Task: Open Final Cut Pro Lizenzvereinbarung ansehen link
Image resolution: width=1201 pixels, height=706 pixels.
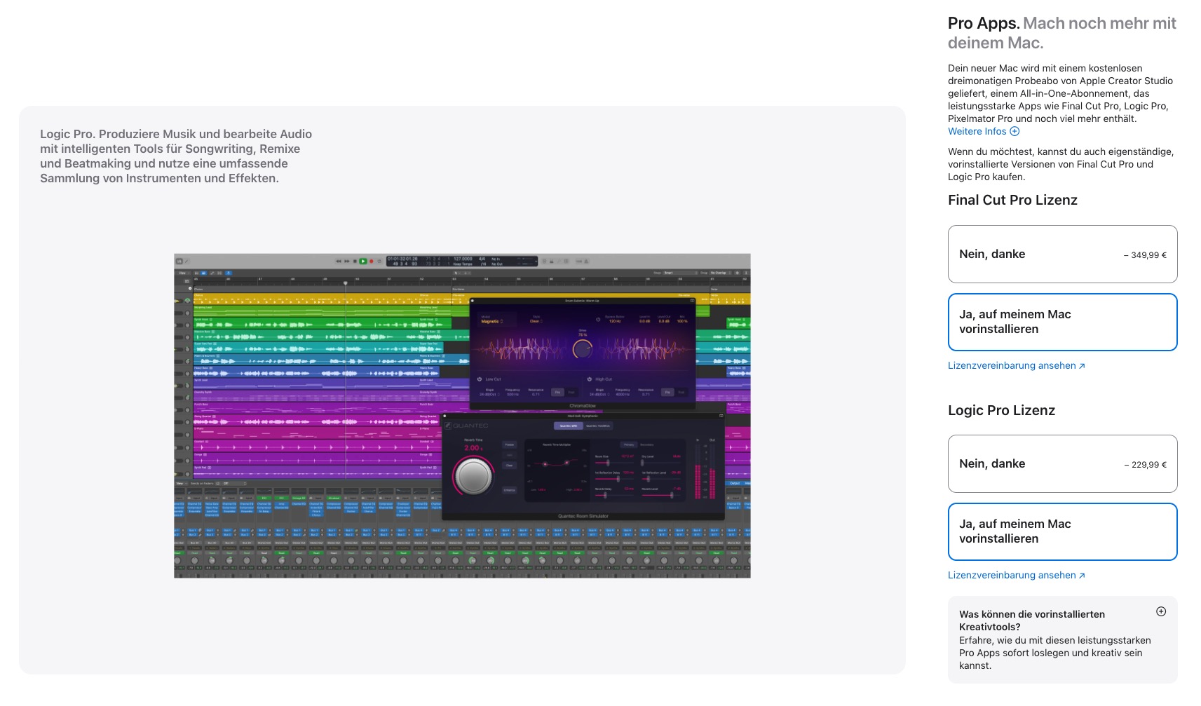Action: point(1015,366)
